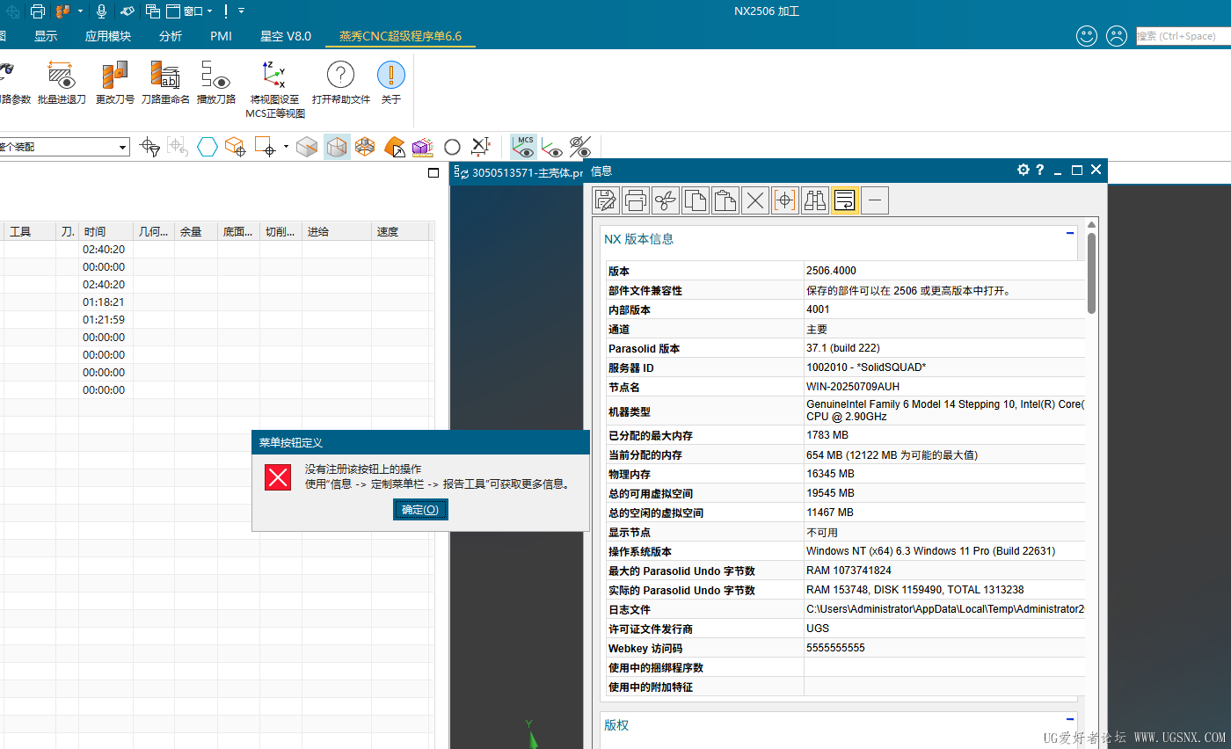Viewport: 1231px width, 749px height.
Task: Click the smiley face feedback icon
Action: coord(1087,36)
